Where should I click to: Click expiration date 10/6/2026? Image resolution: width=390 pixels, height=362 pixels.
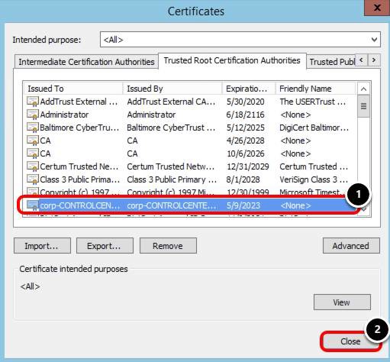tap(246, 154)
